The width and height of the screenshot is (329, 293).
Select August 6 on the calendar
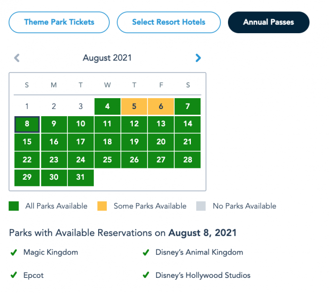click(161, 106)
